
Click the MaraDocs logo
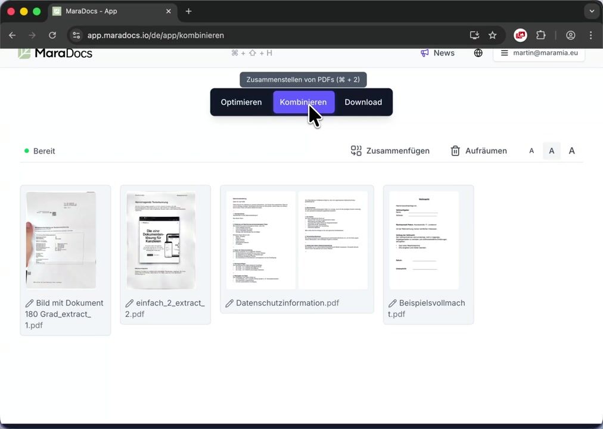point(55,53)
